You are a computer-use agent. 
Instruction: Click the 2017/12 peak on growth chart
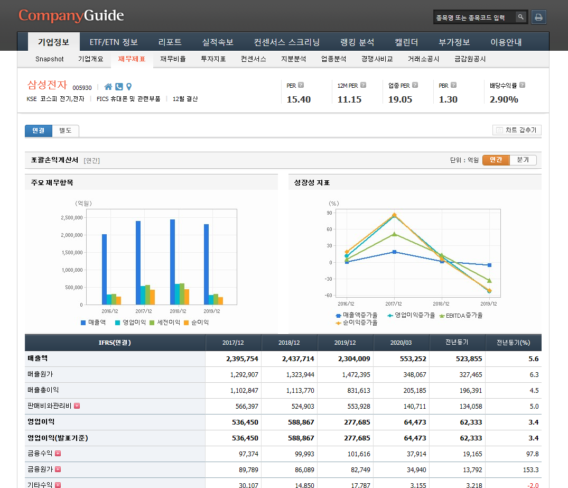click(394, 215)
